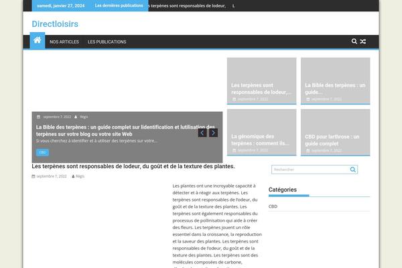Click the slider excerpt Si vous cherchez à identifier
The height and width of the screenshot is (268, 402).
(x=96, y=141)
